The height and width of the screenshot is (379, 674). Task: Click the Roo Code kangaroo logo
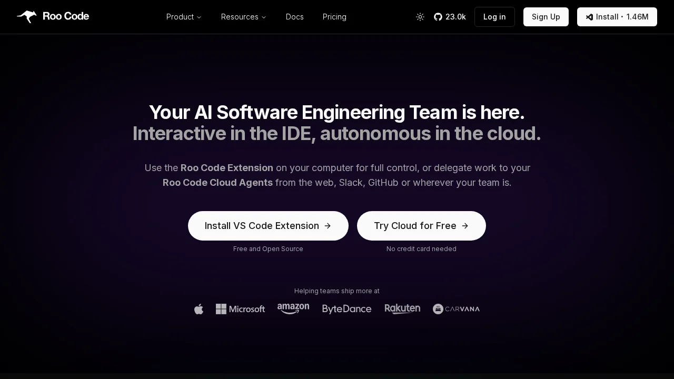(x=26, y=17)
